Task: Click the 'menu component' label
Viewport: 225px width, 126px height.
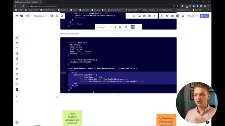Action: (70, 34)
